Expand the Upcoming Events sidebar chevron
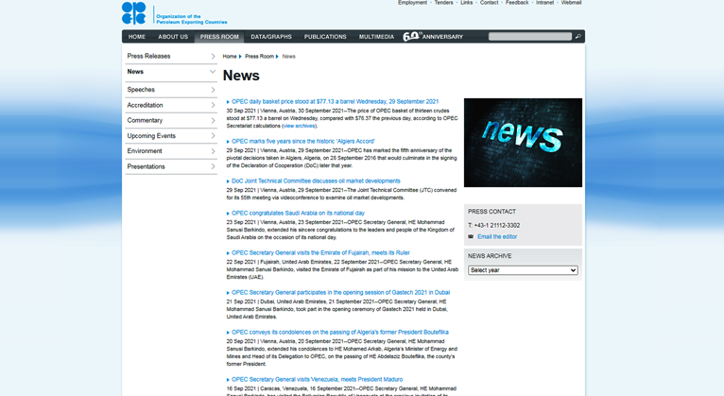This screenshot has height=396, width=724. pos(213,136)
